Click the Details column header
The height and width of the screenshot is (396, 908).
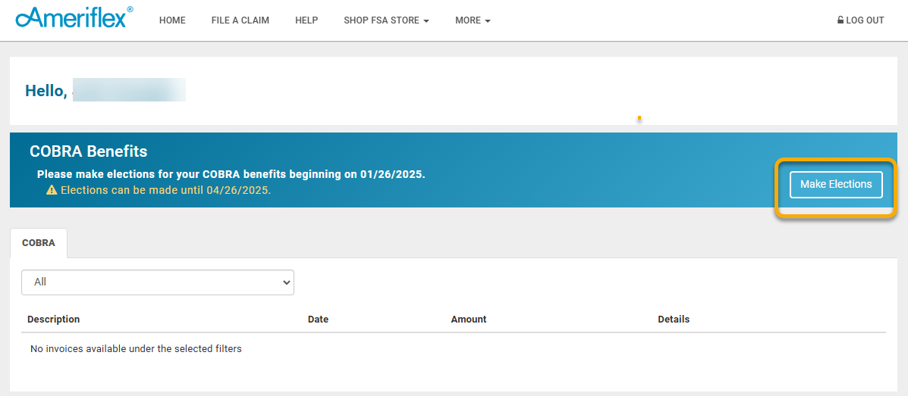tap(674, 319)
